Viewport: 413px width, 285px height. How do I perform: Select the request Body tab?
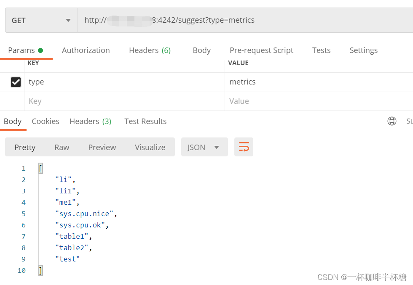(201, 50)
